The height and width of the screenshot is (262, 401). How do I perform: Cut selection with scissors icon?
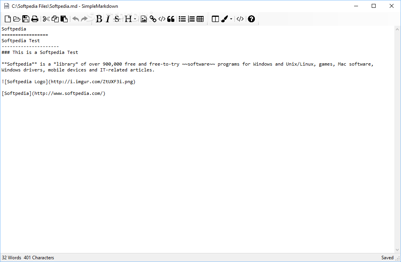(x=46, y=19)
